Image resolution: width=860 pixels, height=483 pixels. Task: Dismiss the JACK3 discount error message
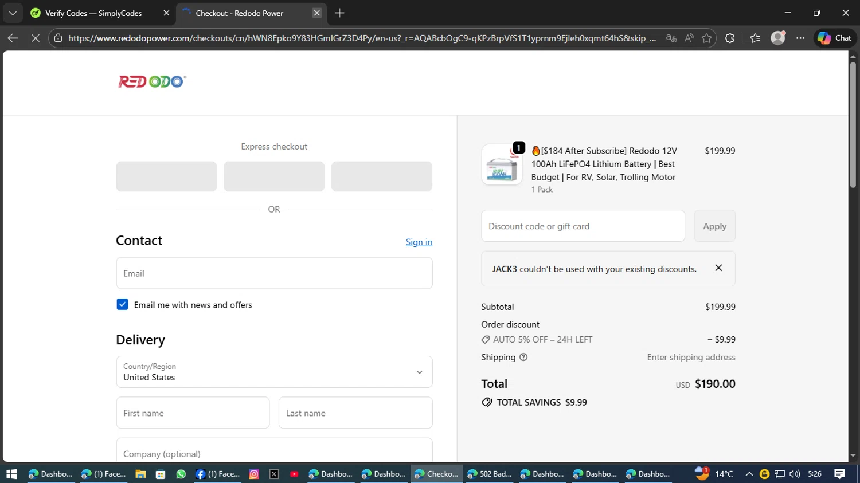718,268
